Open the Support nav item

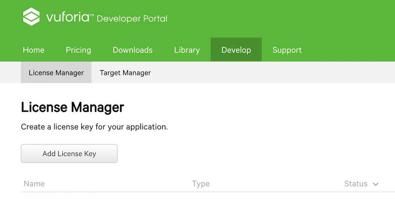pyautogui.click(x=287, y=50)
